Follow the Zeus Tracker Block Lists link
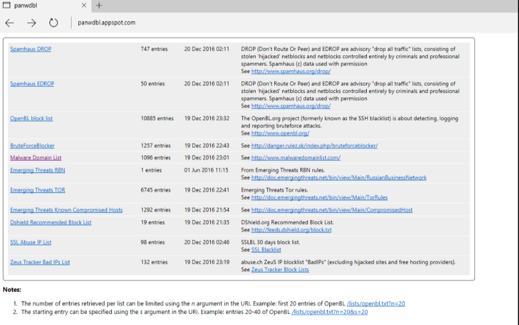Viewport: 519px width, 325px height. click(280, 270)
